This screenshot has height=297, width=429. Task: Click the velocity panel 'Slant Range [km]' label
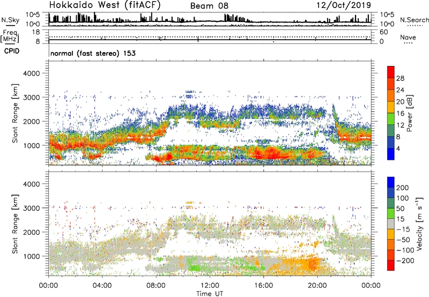[15, 224]
